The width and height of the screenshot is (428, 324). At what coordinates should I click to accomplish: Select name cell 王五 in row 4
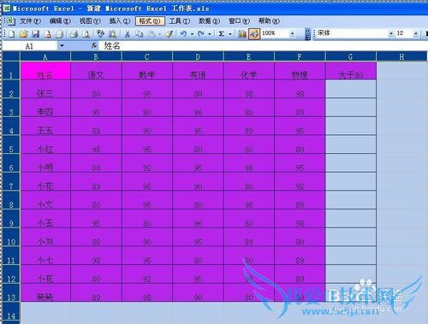tap(45, 127)
